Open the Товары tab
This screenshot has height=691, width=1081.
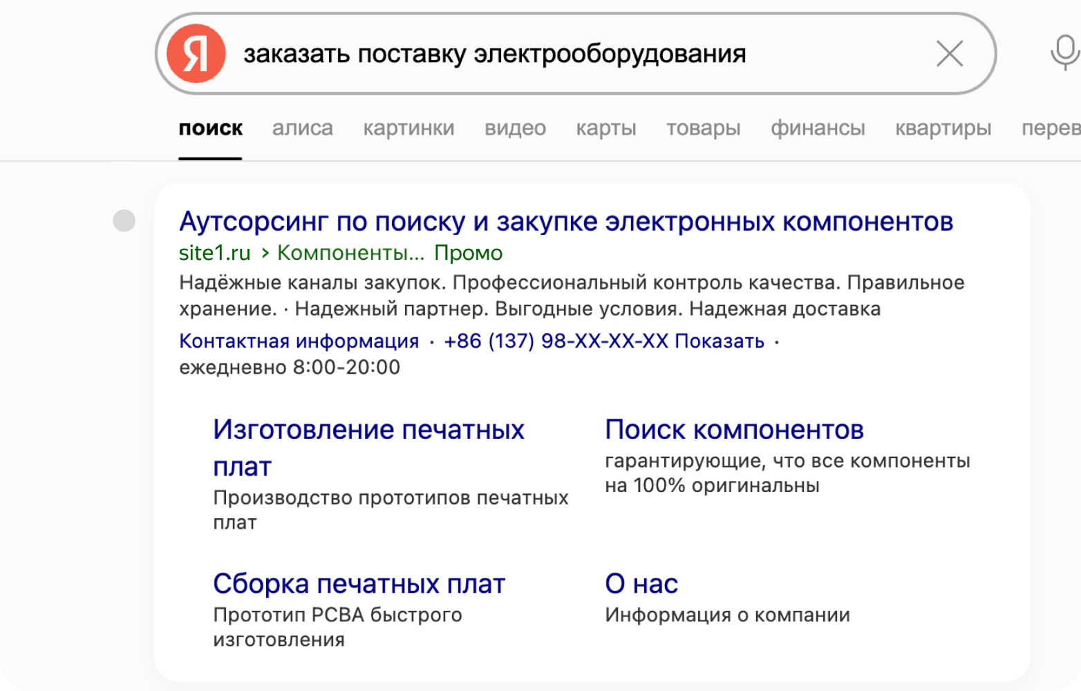703,129
